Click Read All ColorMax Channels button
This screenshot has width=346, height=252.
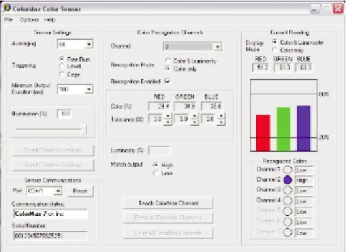coord(168,218)
